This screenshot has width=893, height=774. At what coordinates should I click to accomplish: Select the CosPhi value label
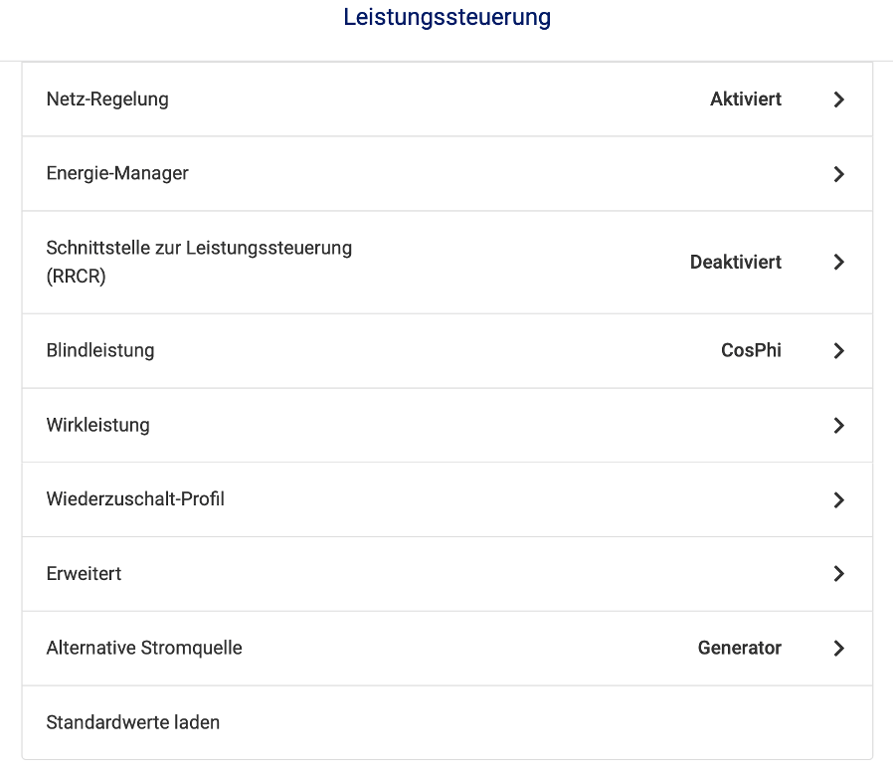pyautogui.click(x=751, y=350)
